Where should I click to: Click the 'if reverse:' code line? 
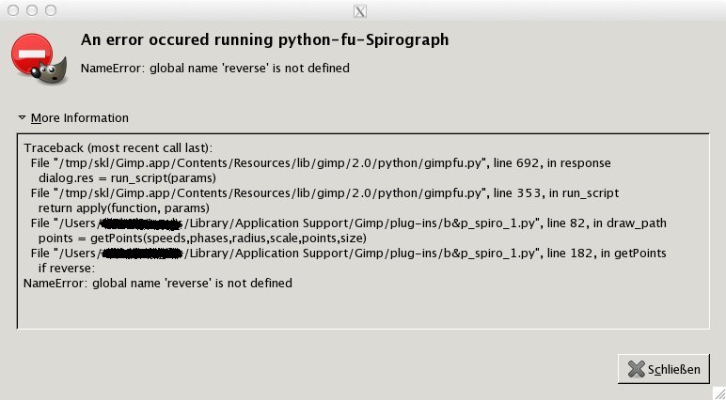tap(68, 268)
